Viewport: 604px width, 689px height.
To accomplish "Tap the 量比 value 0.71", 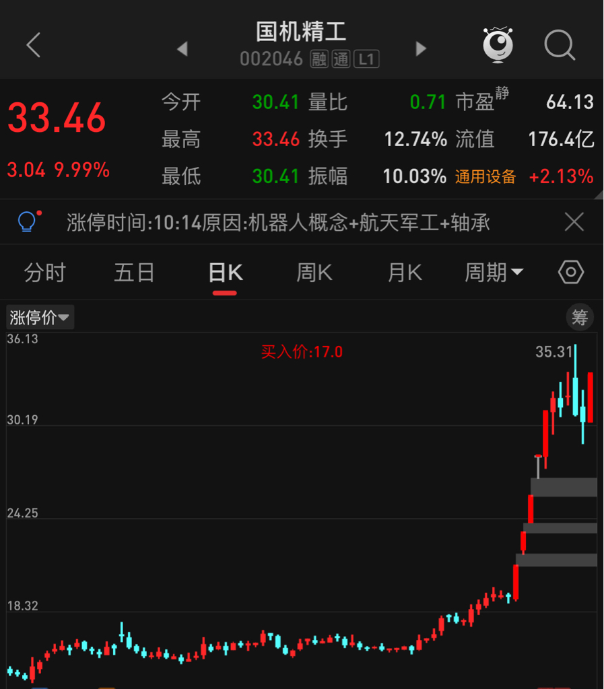I will coord(428,102).
